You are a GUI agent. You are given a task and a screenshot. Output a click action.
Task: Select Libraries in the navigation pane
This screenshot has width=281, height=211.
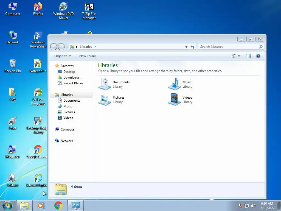(66, 95)
